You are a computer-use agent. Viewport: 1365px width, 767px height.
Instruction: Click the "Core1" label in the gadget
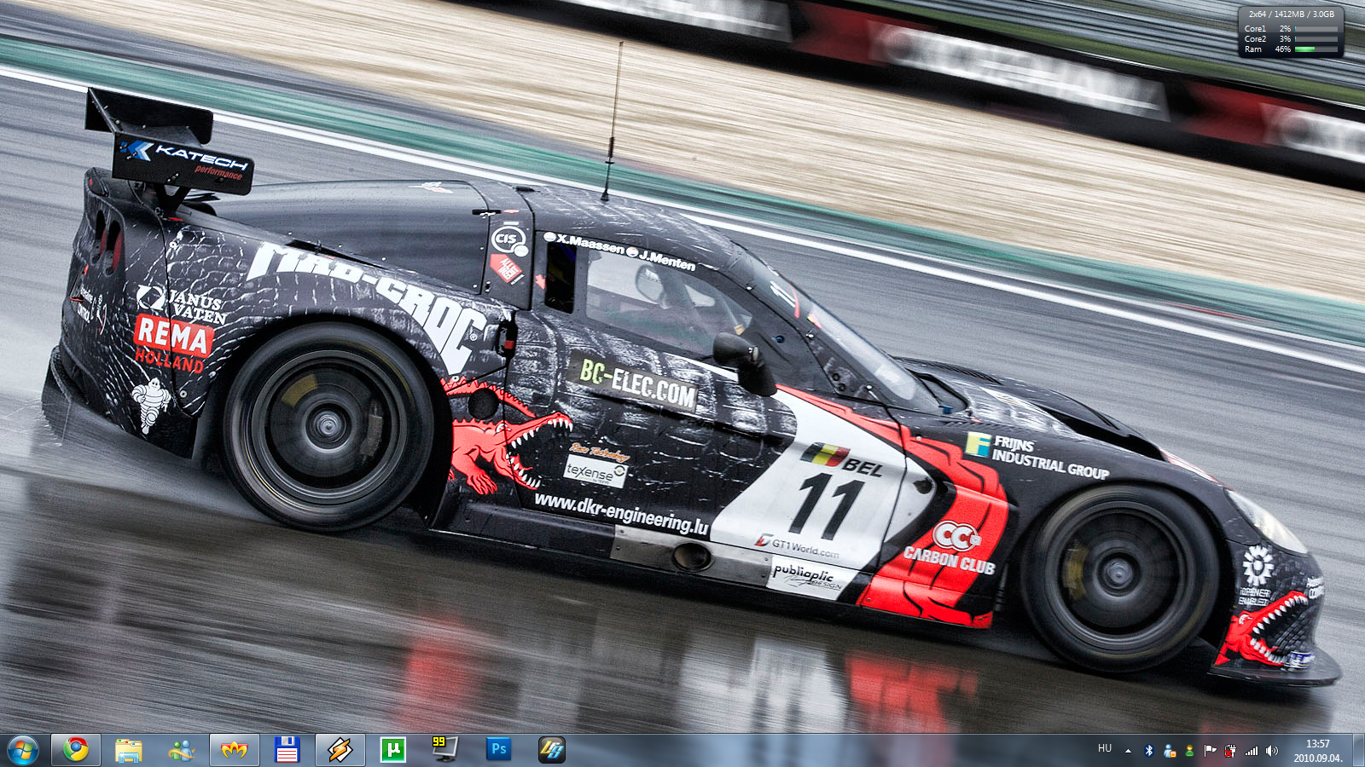(x=1255, y=29)
